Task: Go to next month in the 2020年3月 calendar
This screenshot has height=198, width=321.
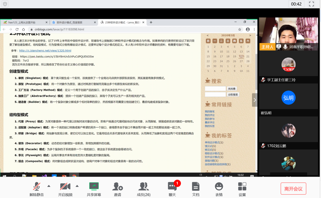Action: pyautogui.click(x=250, y=35)
